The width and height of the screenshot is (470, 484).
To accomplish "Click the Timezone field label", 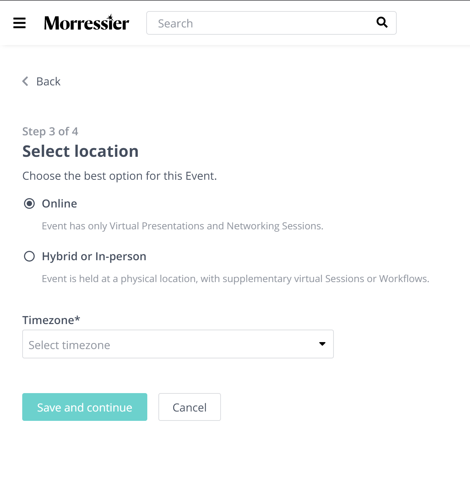I will (51, 320).
